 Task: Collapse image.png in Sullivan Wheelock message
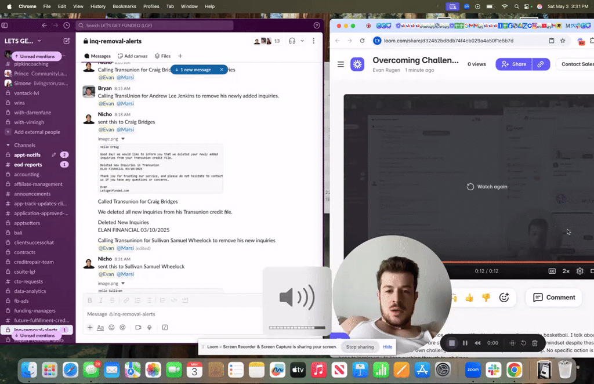click(x=123, y=284)
